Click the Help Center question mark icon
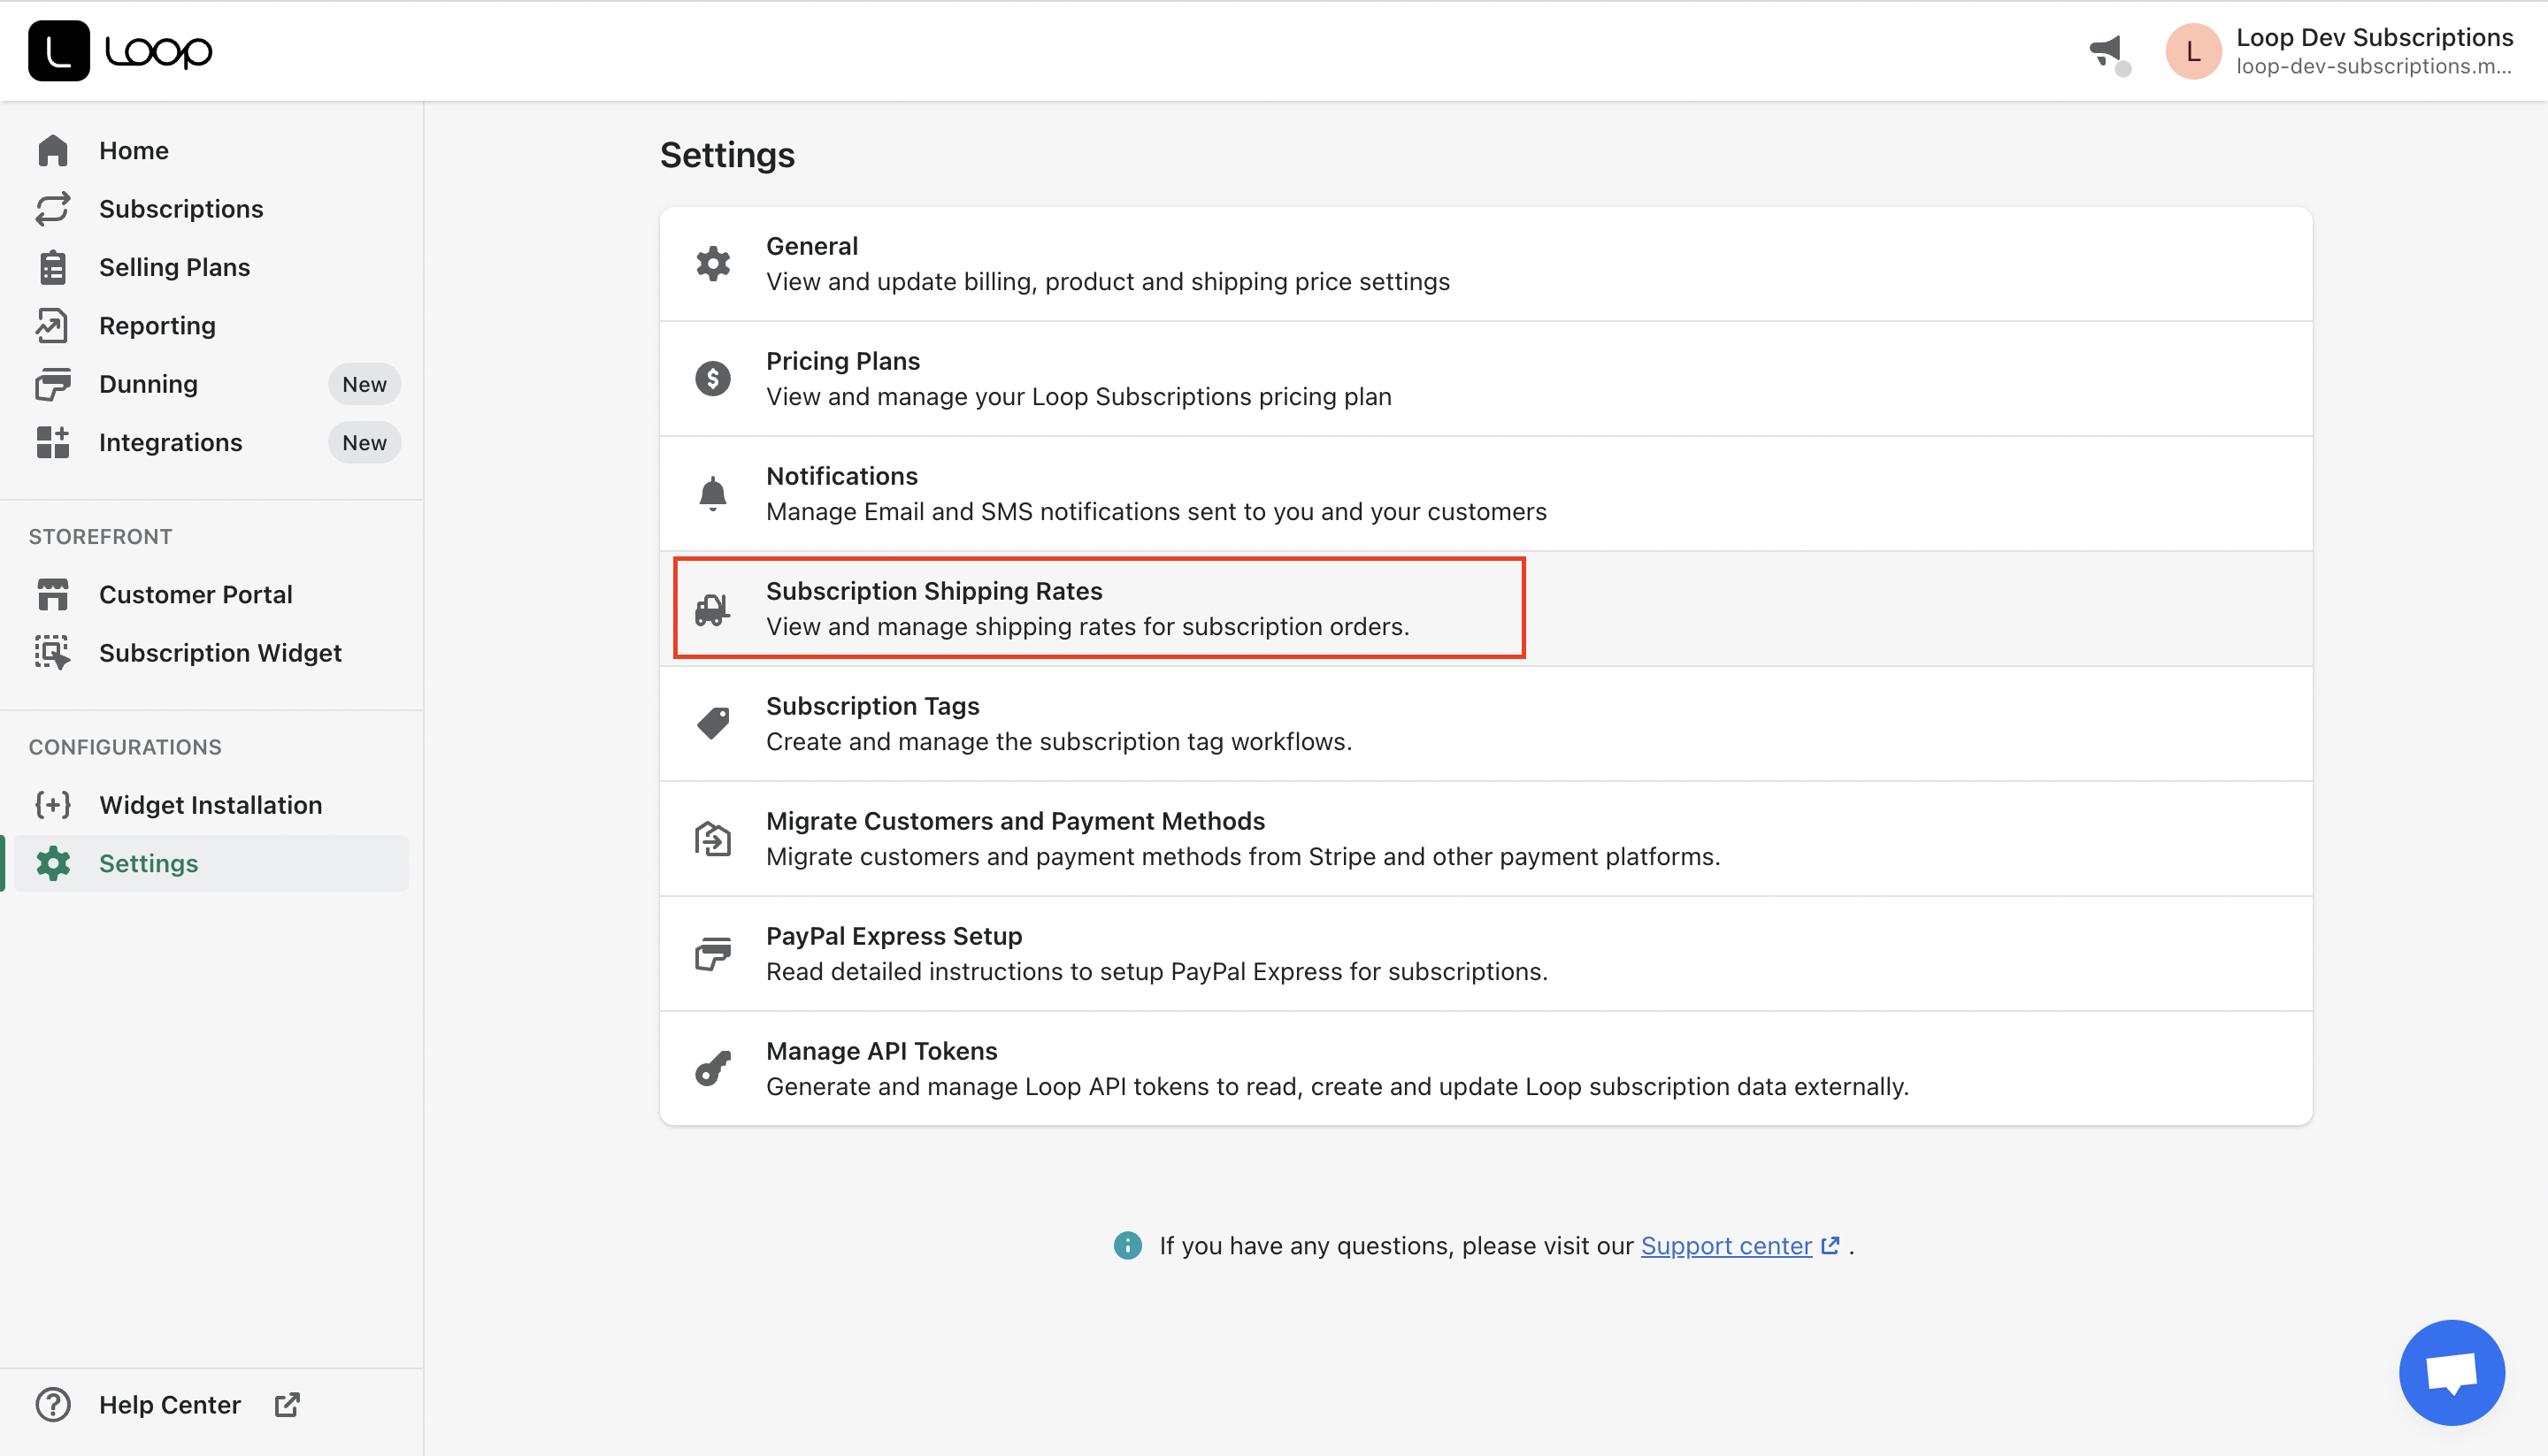2548x1456 pixels. click(52, 1405)
